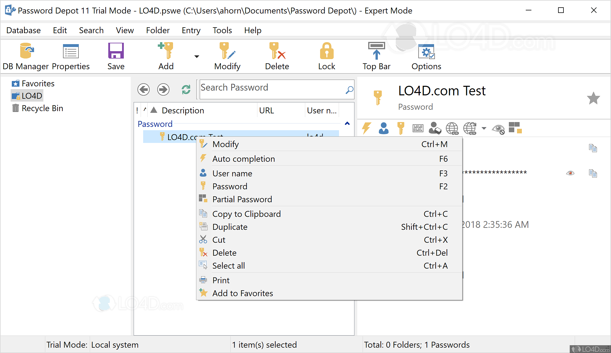Click the Lock padlock toolbar icon
611x353 pixels.
(327, 51)
